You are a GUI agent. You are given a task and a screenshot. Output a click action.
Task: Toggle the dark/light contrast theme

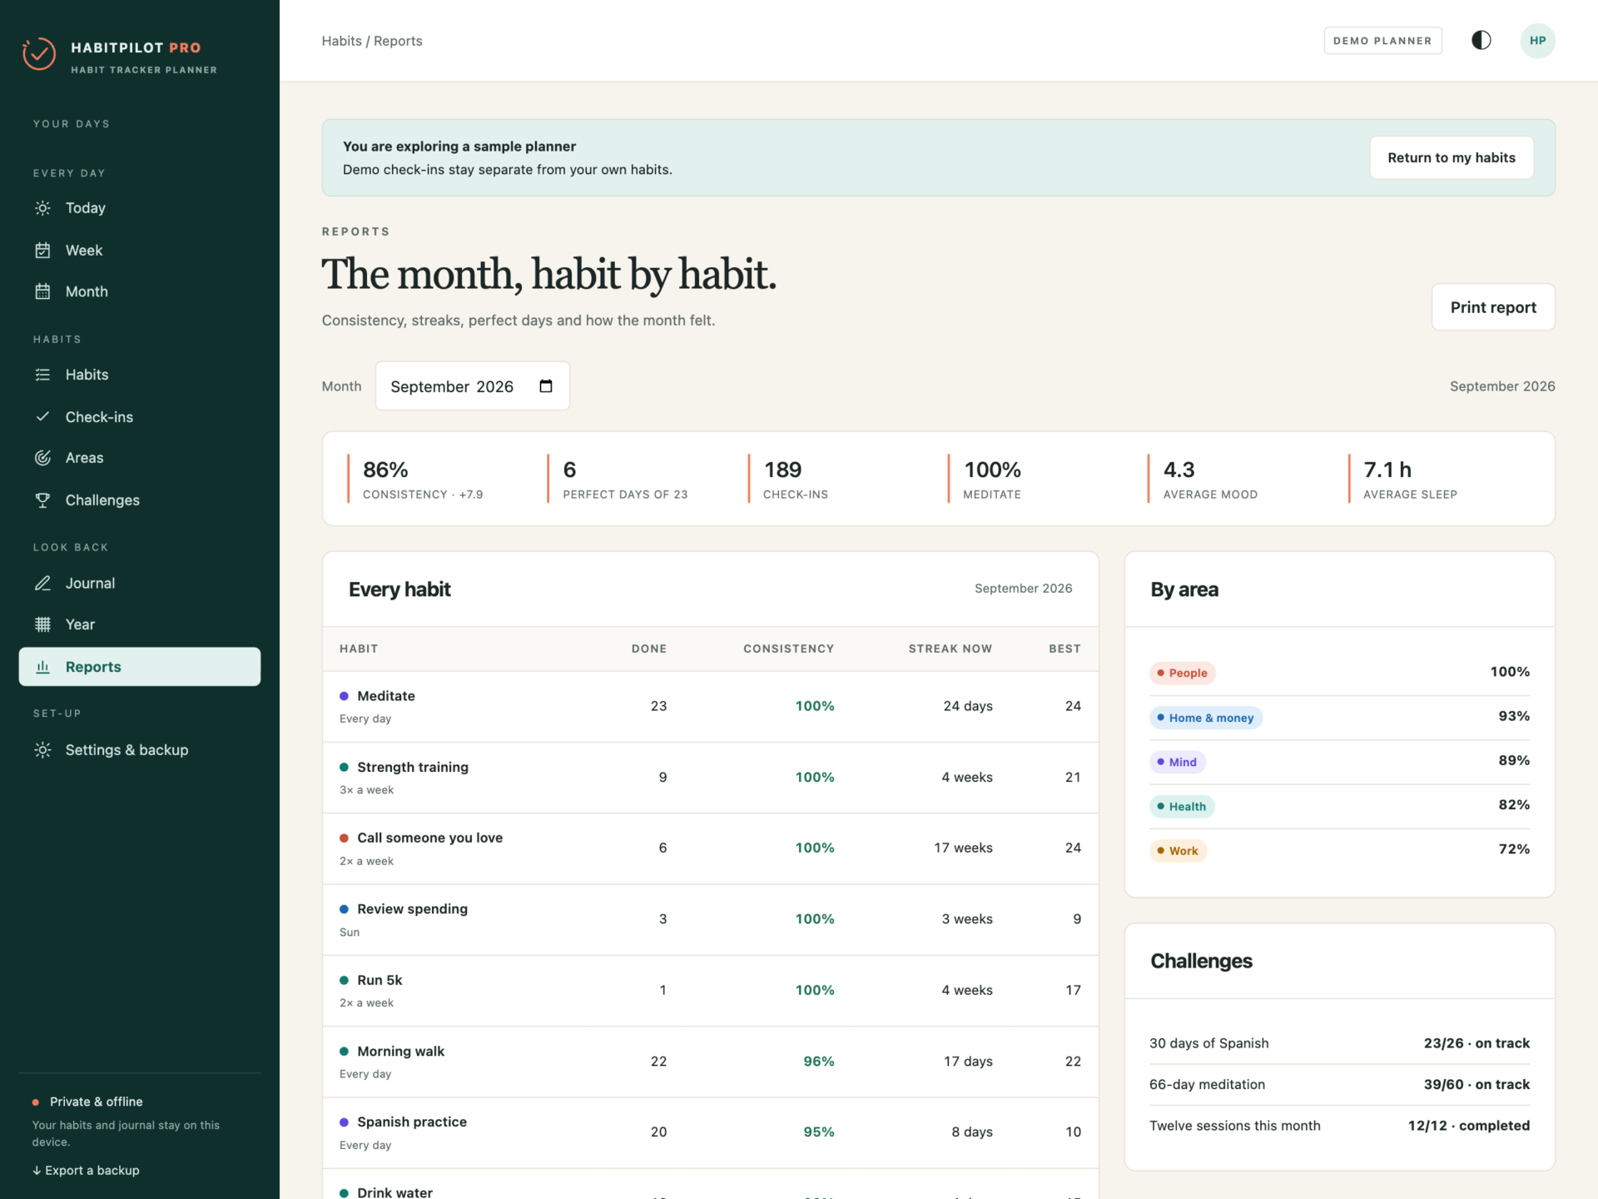click(1481, 41)
